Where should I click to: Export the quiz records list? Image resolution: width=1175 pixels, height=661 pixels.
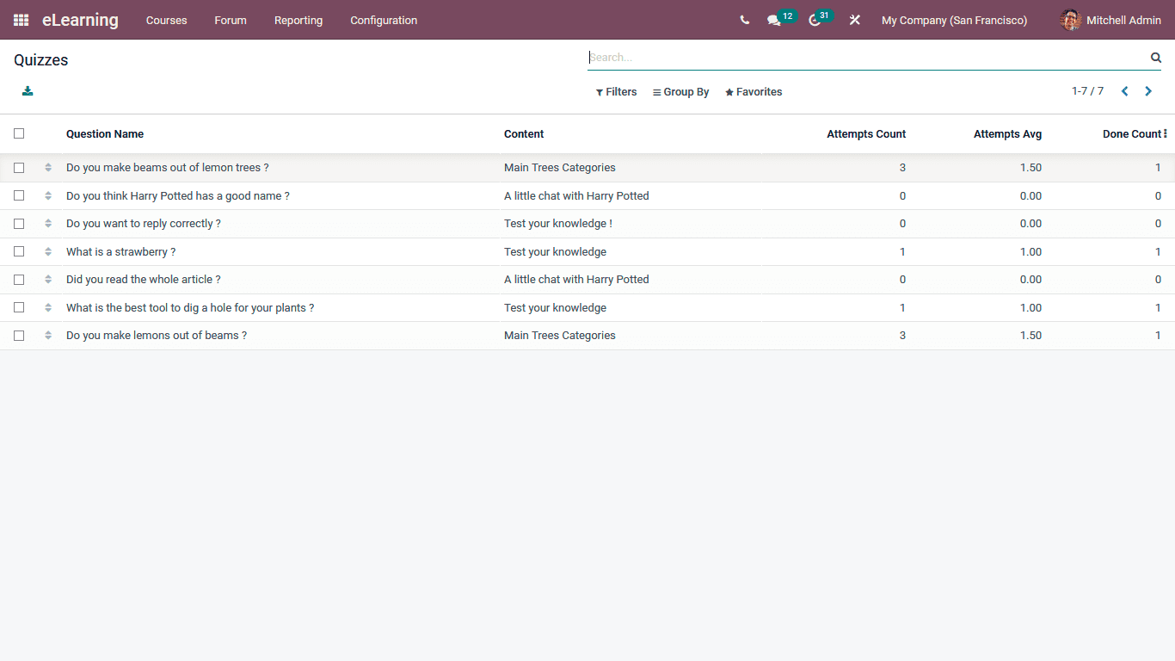pos(27,90)
